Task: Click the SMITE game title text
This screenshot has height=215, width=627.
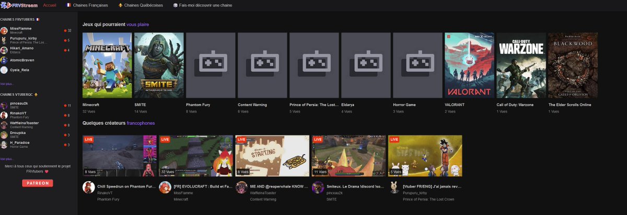Action: tap(140, 105)
